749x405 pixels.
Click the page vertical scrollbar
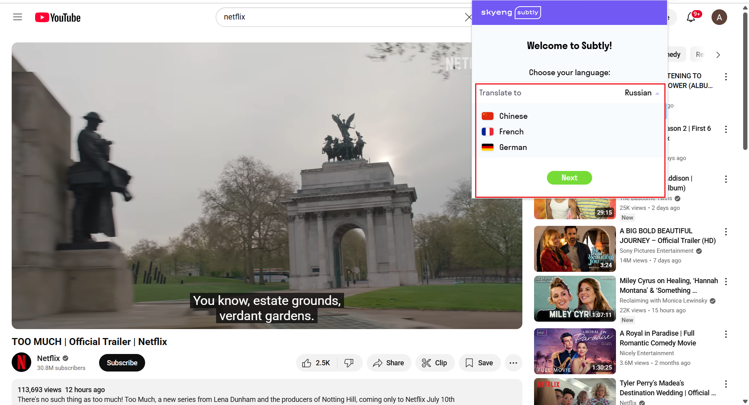point(745,81)
